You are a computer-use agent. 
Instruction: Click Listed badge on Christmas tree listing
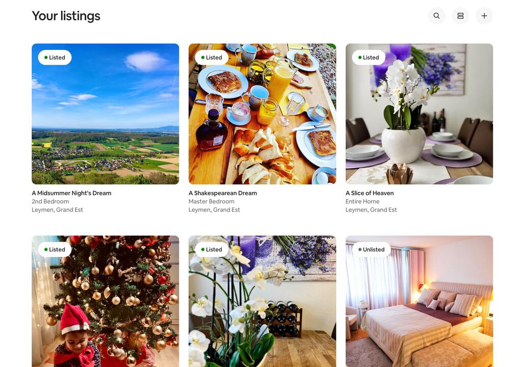click(55, 249)
